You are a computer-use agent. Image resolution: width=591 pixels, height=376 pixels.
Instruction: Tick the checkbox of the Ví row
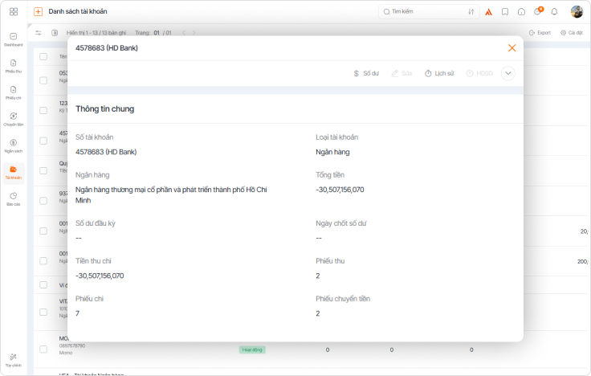43,284
